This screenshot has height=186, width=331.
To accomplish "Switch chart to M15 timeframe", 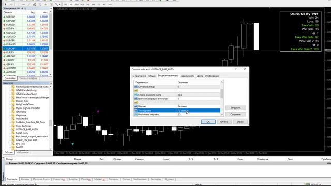I will pyautogui.click(x=77, y=4).
